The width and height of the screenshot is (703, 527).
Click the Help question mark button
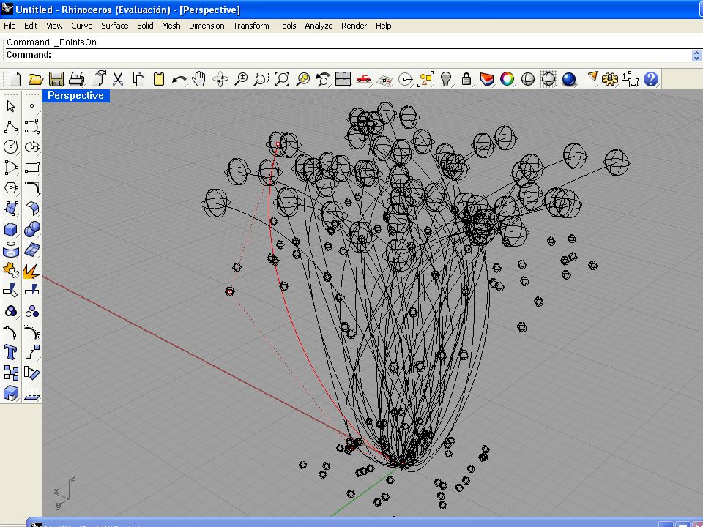(x=651, y=79)
